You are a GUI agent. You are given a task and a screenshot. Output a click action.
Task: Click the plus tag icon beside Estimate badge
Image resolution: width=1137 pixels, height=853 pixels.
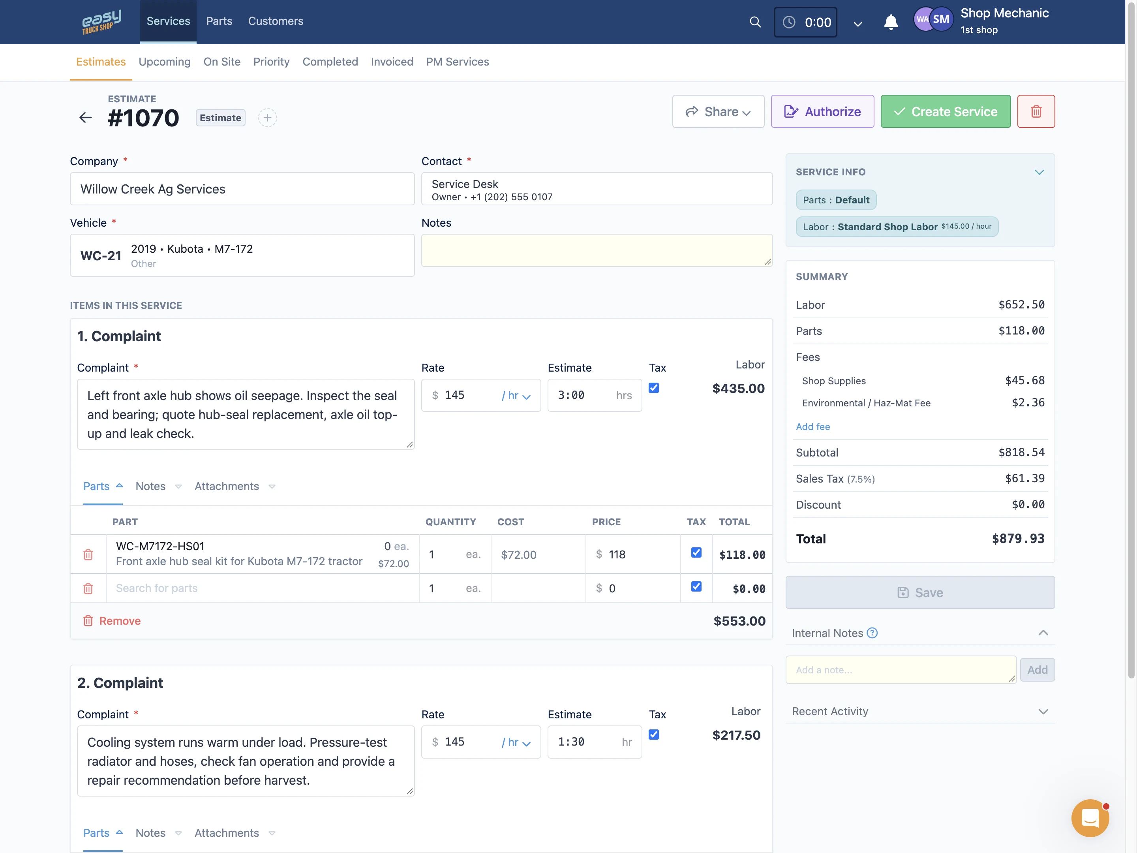[x=267, y=118]
